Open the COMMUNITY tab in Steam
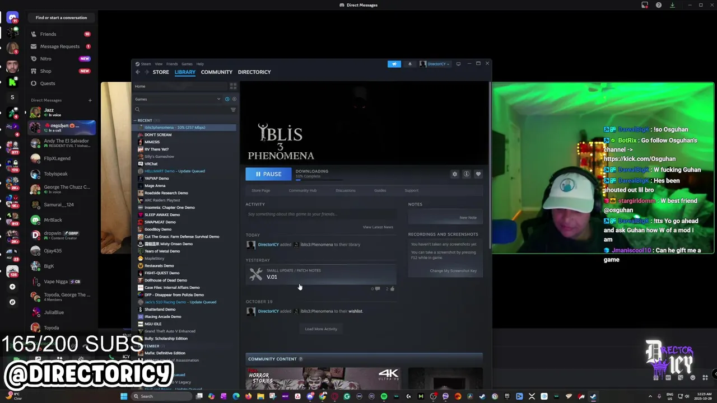Viewport: 717px width, 403px height. click(217, 72)
